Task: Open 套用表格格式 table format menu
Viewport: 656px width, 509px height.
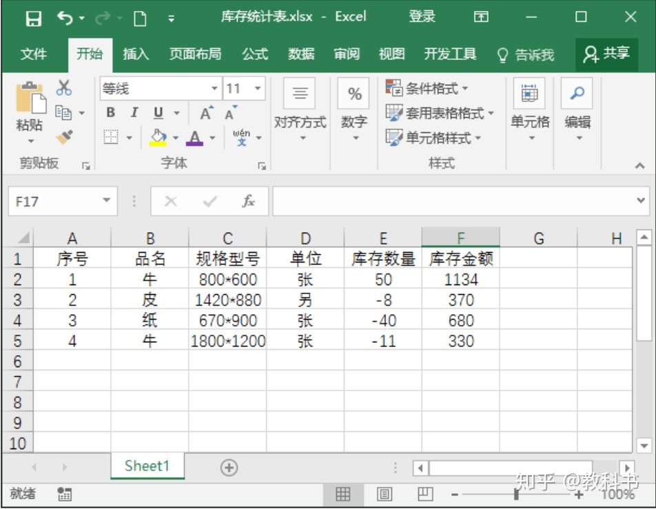Action: 440,113
